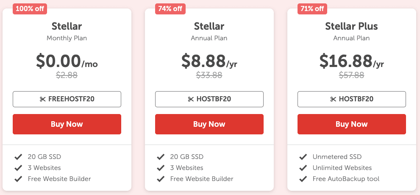Buy the Stellar Plus Annual Plan now
This screenshot has width=420, height=195.
click(x=352, y=124)
